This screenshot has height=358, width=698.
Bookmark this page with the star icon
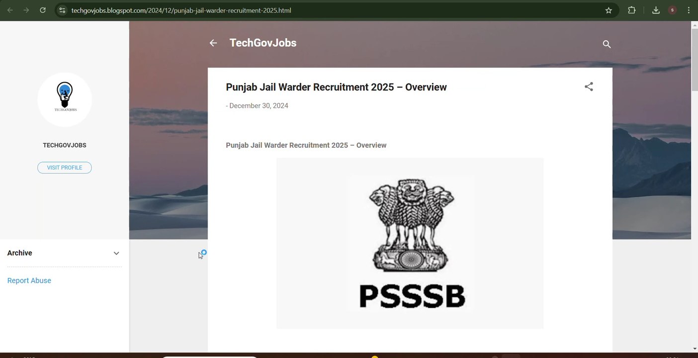(609, 10)
